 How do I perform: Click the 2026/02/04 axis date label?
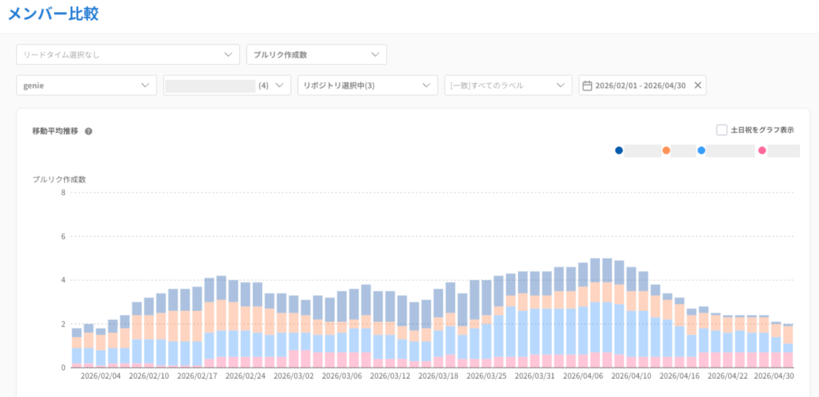pyautogui.click(x=101, y=376)
